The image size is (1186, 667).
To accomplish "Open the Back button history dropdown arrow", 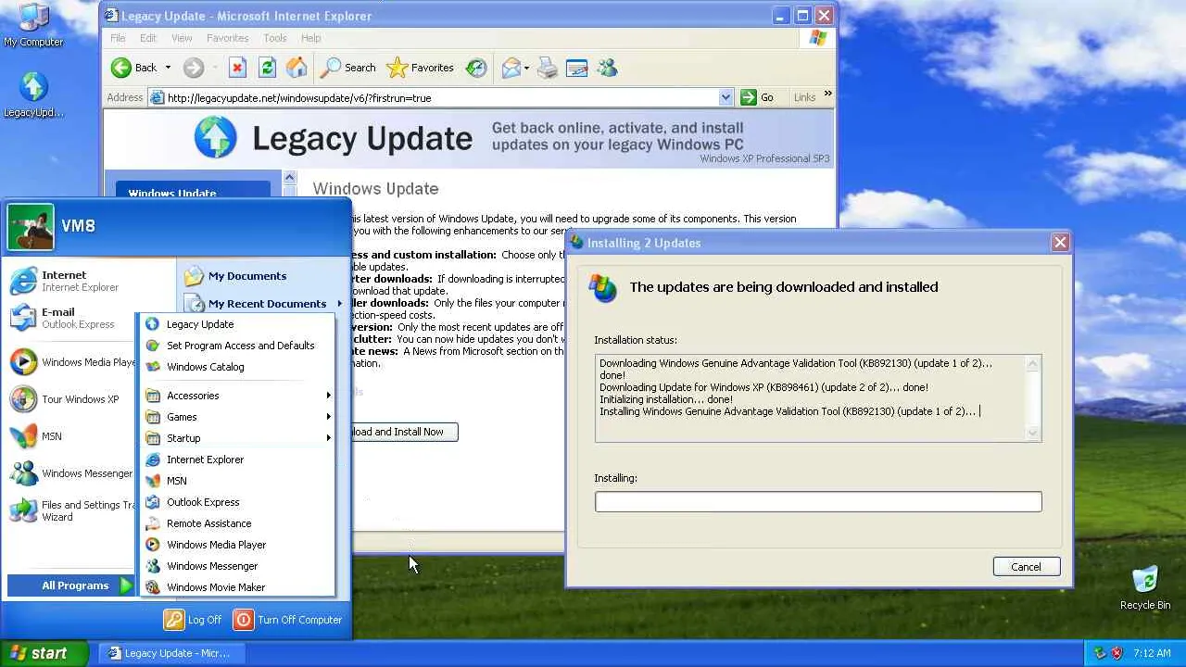I will 168,68.
